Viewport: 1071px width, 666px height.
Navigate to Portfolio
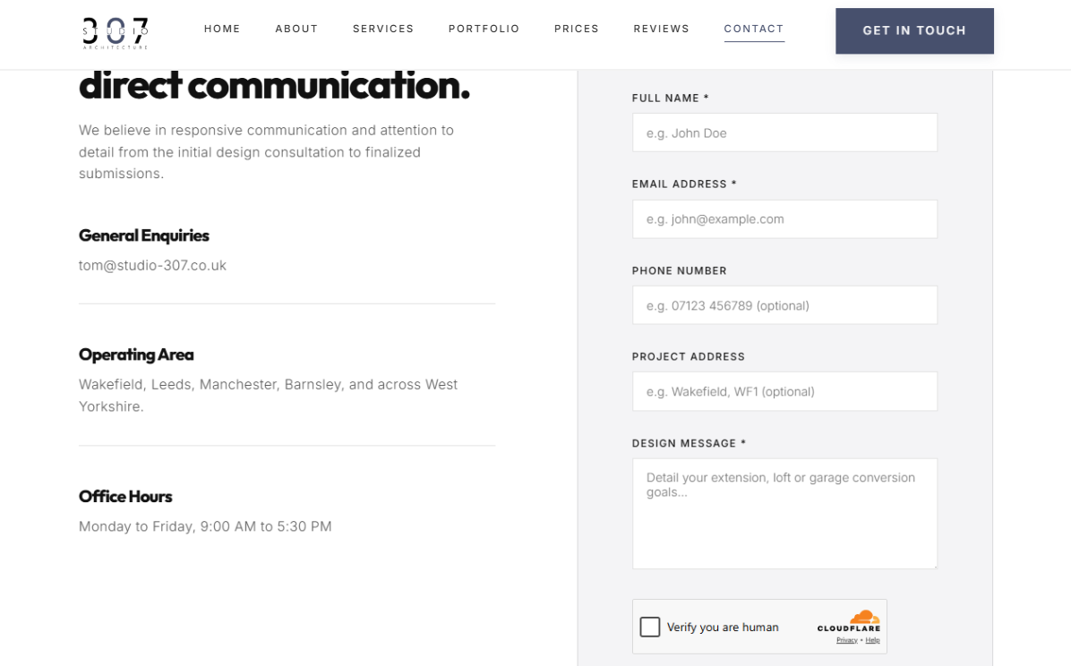(484, 29)
